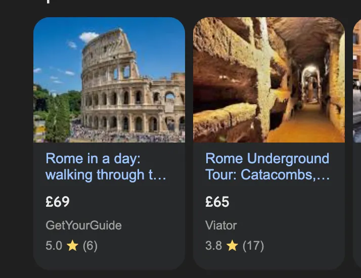Viewport: 361px width, 278px height.
Task: Click the yellow star beside the 5.0 rating
Action: click(72, 246)
